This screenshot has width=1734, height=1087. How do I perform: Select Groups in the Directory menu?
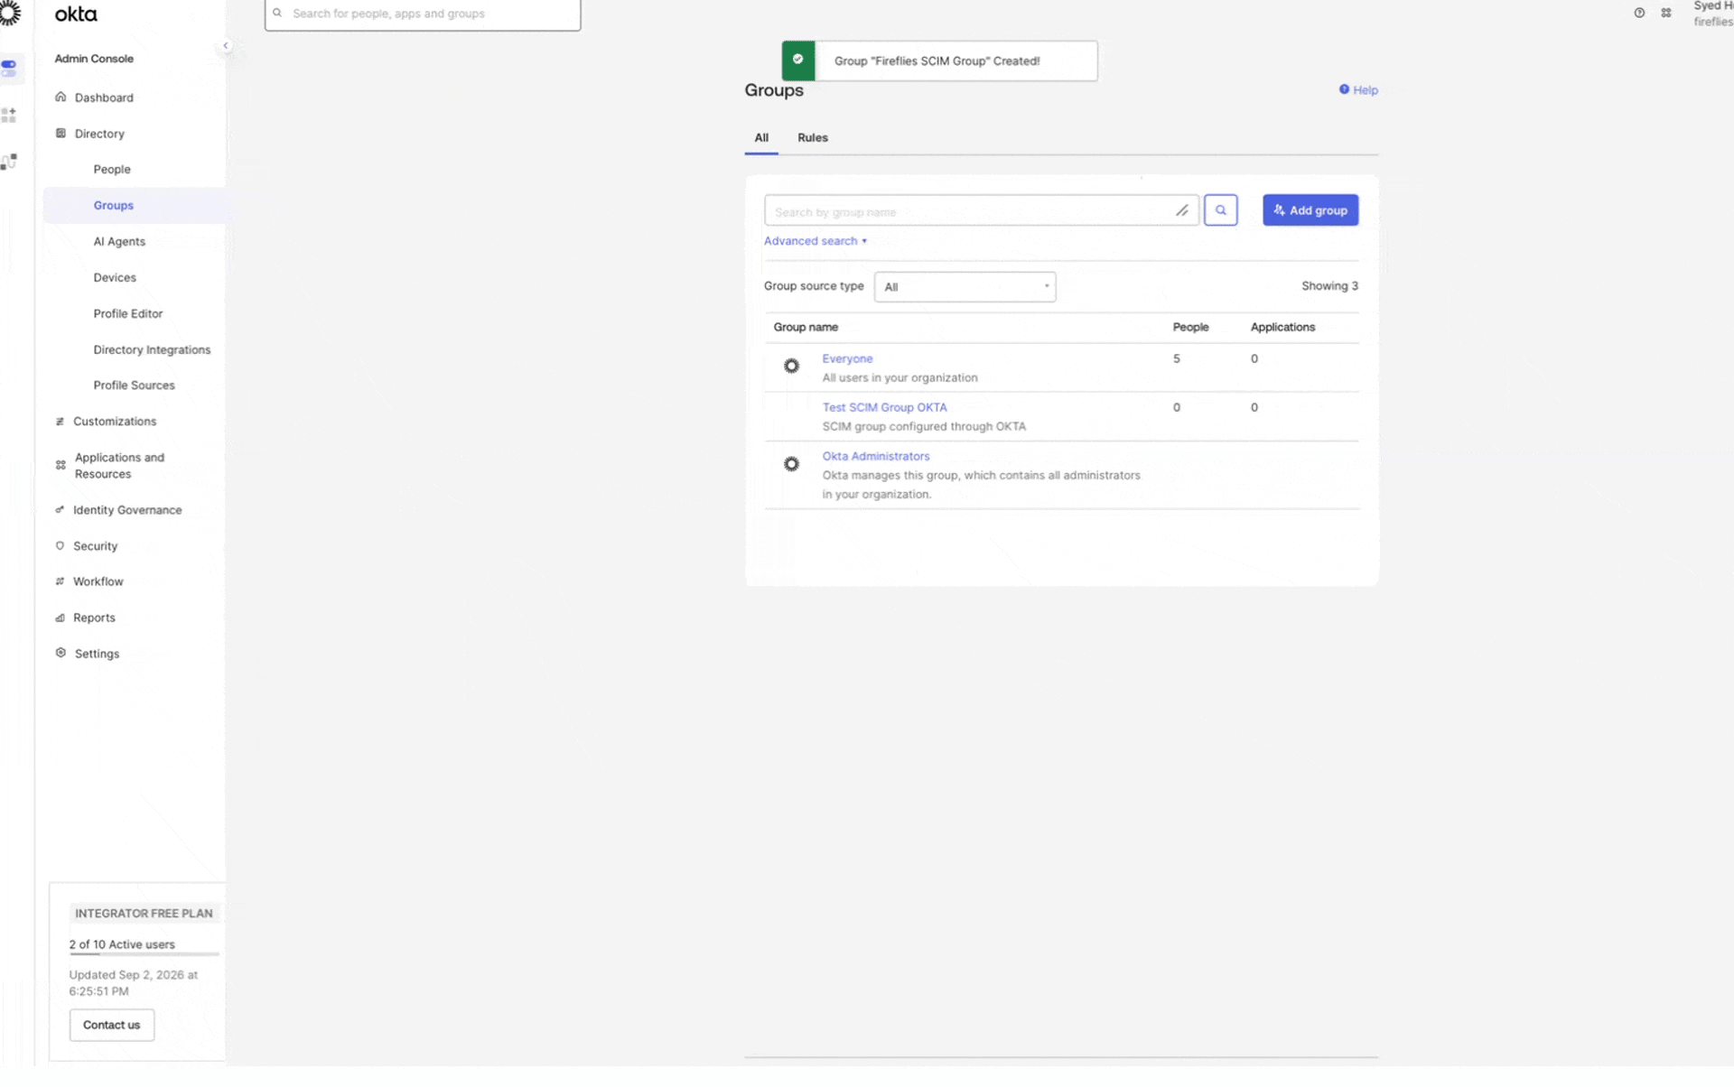[113, 206]
